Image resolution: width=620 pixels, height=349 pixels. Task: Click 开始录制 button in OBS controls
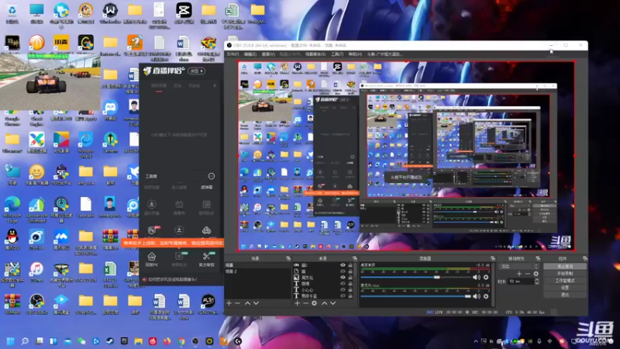point(565,274)
